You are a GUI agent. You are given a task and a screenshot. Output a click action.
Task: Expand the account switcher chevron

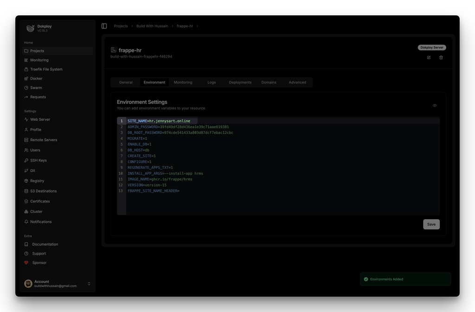click(x=89, y=284)
